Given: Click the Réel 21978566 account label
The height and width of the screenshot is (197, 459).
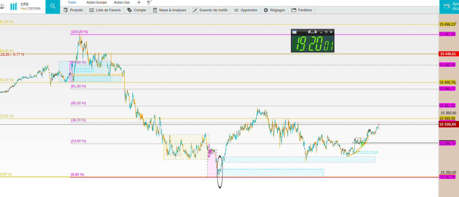Looking at the screenshot, I should (31, 9).
